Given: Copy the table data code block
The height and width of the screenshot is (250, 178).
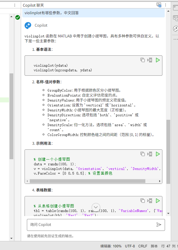Looking at the screenshot, I should 142,201.
